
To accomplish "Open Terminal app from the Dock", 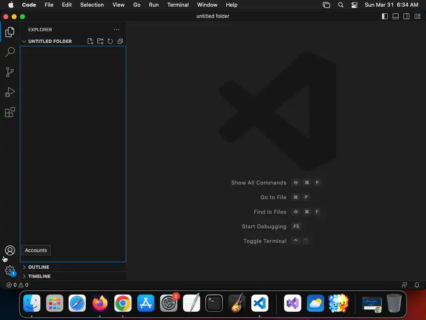I will coord(214,303).
